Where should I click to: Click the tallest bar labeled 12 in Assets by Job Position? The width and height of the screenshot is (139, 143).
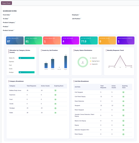coord(66,62)
